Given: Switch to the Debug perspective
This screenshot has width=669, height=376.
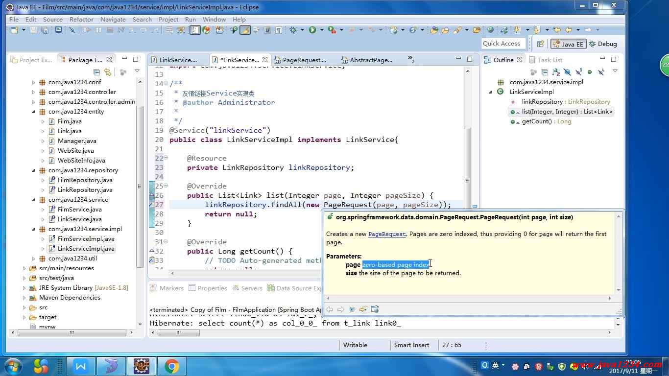Looking at the screenshot, I should (x=603, y=44).
